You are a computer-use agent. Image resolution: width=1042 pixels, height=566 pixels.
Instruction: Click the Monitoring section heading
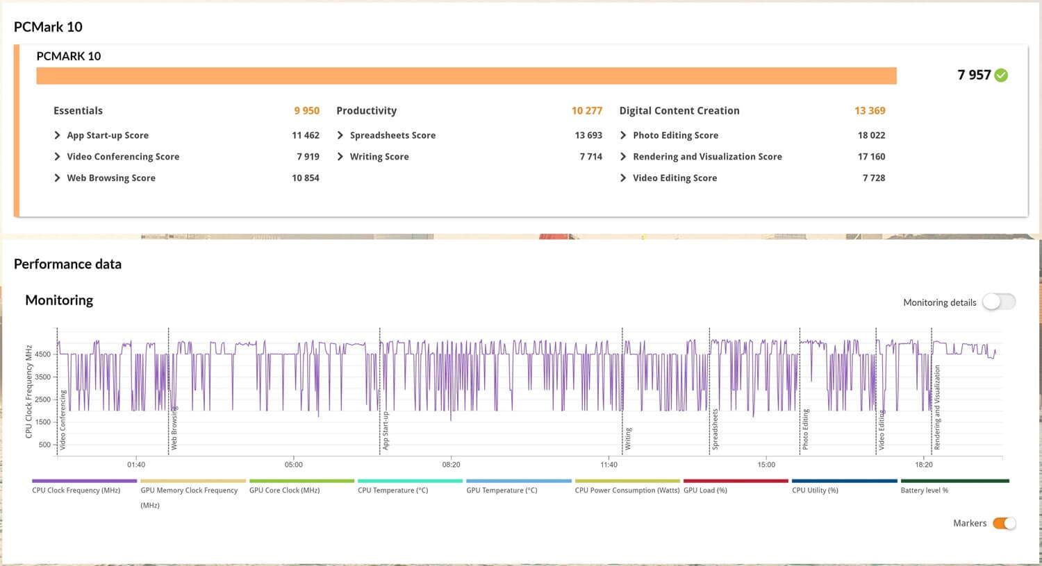tap(59, 300)
